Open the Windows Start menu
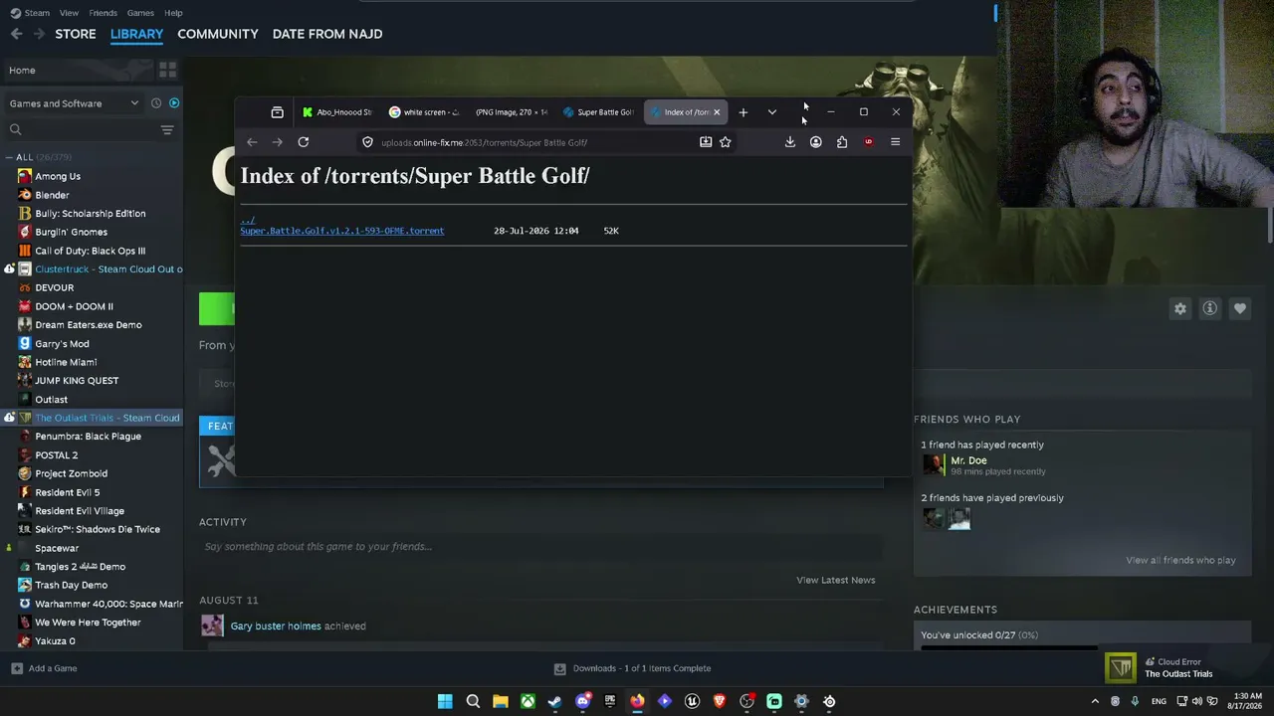Image resolution: width=1274 pixels, height=716 pixels. [445, 701]
